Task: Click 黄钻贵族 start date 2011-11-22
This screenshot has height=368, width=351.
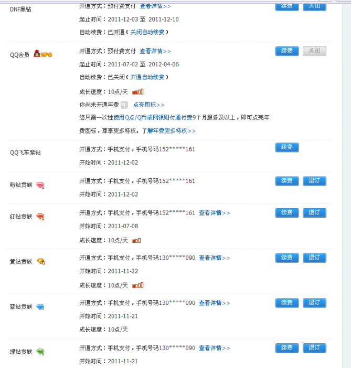Action: click(x=123, y=271)
